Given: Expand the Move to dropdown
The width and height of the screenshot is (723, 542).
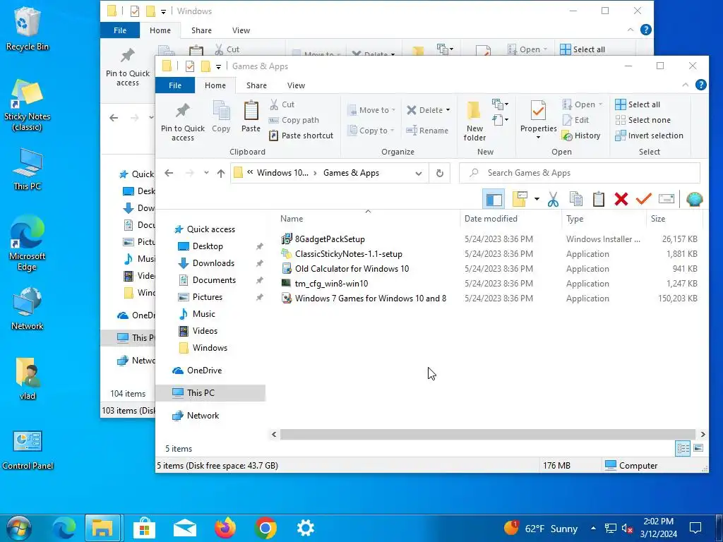Looking at the screenshot, I should (x=393, y=110).
